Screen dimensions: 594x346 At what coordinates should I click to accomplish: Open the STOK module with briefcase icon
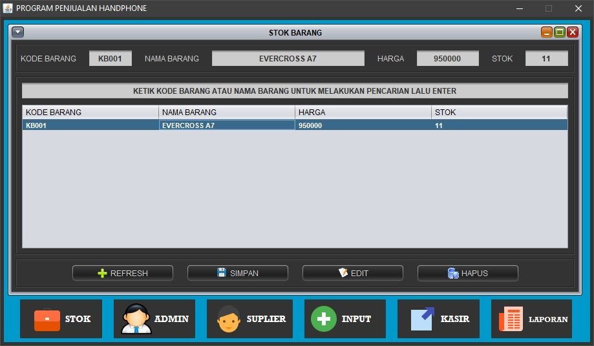61,319
